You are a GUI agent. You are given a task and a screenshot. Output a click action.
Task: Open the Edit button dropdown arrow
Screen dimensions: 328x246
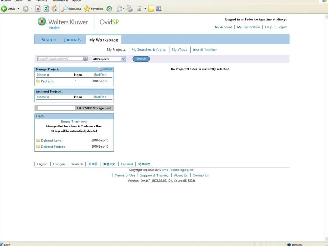[x=145, y=9]
